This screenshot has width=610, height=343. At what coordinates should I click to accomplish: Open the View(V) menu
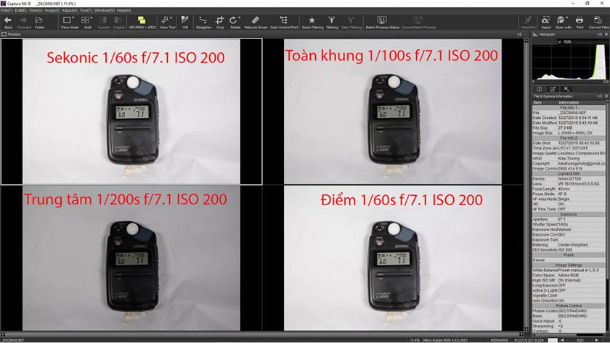click(36, 10)
